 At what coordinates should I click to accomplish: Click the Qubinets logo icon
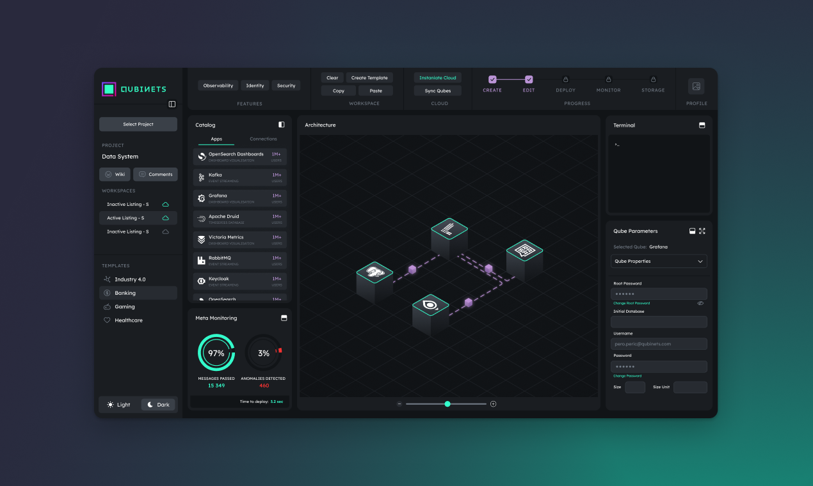pyautogui.click(x=109, y=89)
